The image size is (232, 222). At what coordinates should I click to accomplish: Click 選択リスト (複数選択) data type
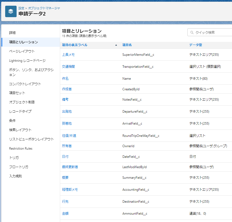[x=205, y=67]
